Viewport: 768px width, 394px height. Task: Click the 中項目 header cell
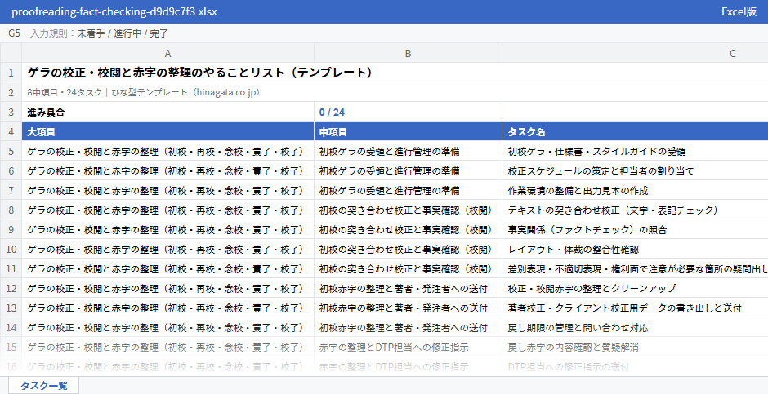(x=408, y=131)
